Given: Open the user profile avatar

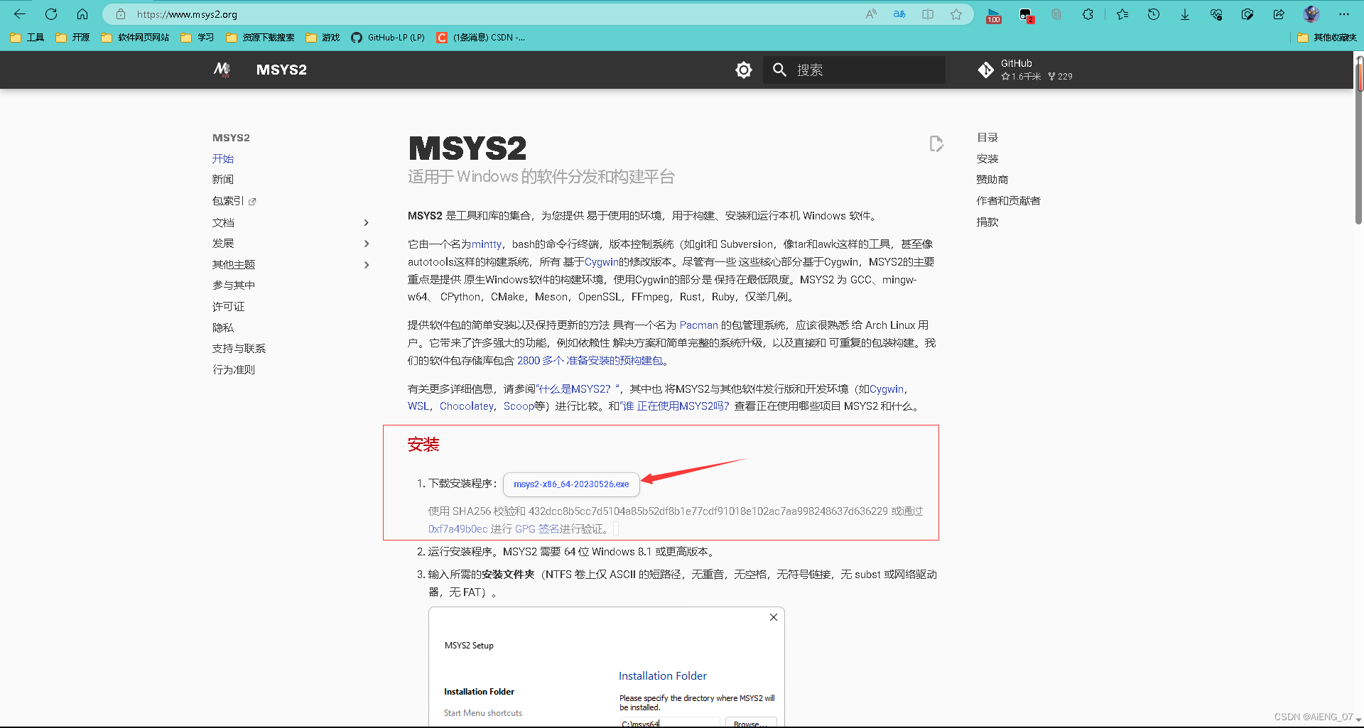Looking at the screenshot, I should click(x=1311, y=14).
